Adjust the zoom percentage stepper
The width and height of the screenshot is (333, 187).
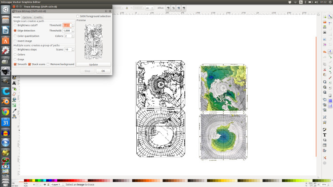(329, 185)
